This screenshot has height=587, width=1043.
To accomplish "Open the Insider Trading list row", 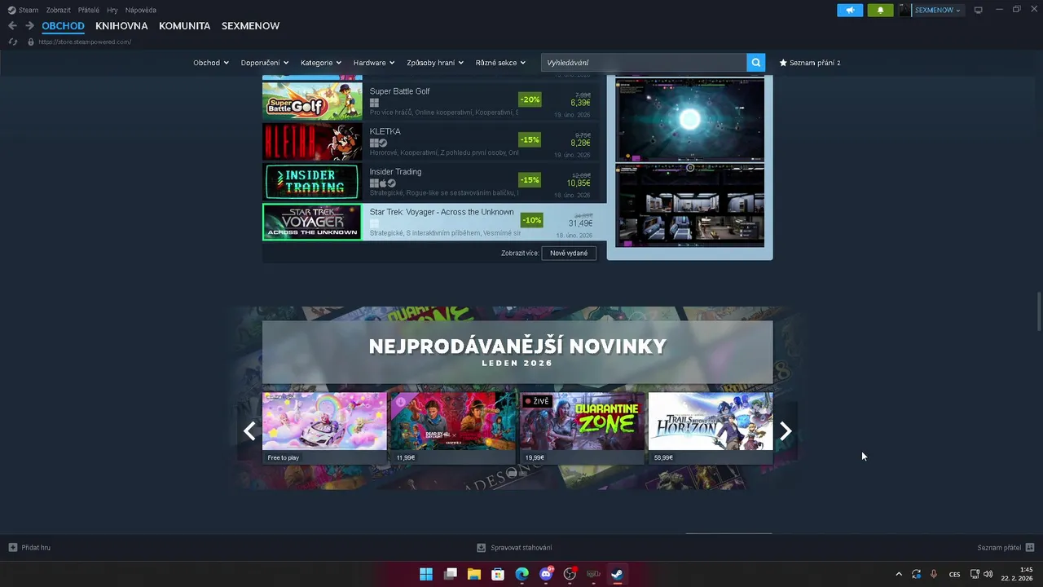I will (434, 182).
